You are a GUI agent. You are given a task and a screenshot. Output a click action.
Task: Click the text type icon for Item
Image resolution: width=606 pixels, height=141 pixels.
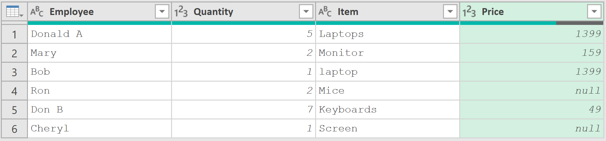tap(325, 12)
